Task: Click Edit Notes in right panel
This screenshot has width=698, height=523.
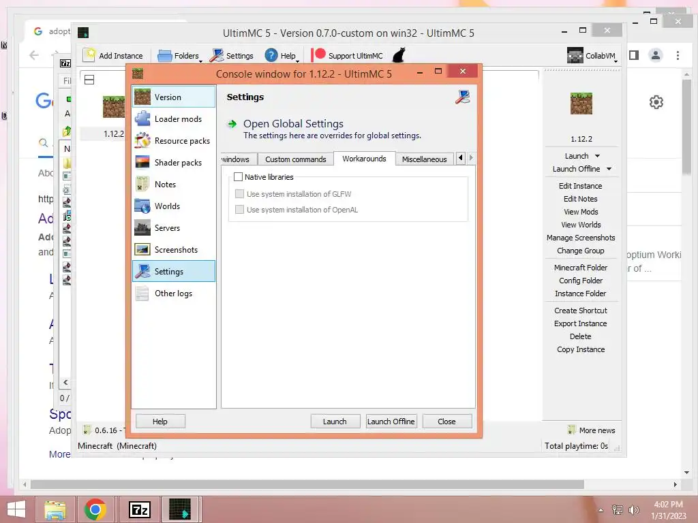Action: point(581,199)
